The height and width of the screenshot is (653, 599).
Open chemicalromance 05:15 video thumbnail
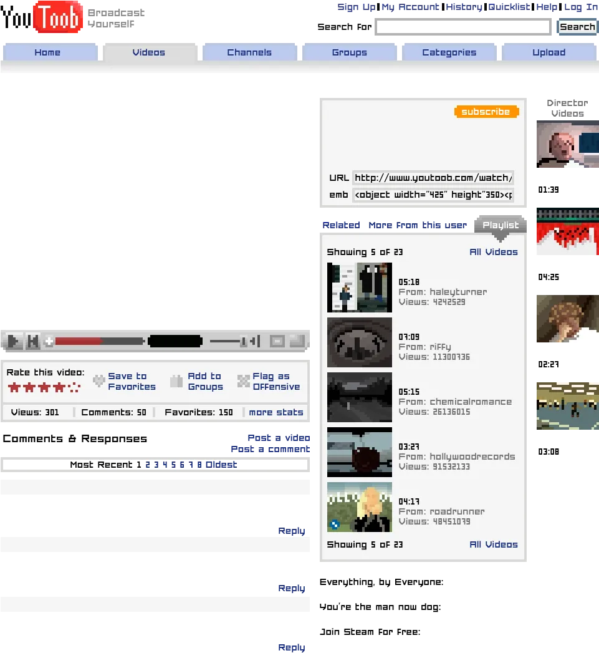coord(360,397)
